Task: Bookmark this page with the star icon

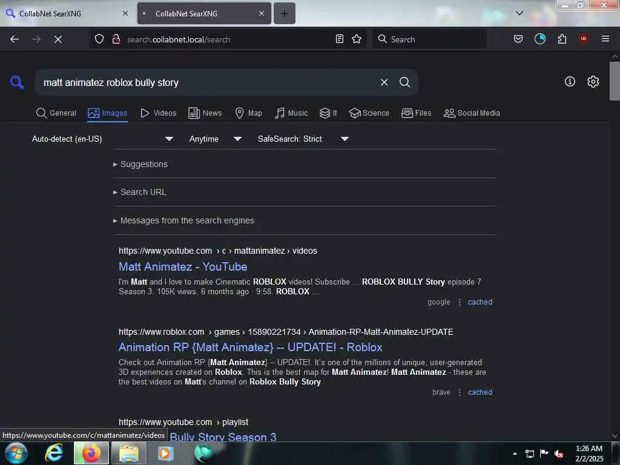Action: pos(357,39)
